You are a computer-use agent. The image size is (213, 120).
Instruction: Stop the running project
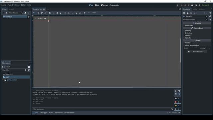click(x=185, y=5)
